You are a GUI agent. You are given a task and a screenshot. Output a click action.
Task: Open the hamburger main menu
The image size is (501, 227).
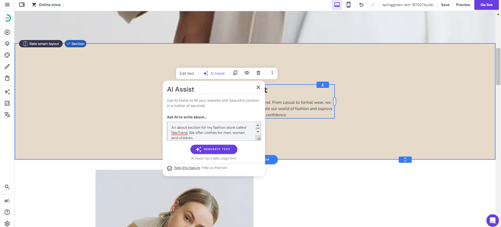[7, 5]
